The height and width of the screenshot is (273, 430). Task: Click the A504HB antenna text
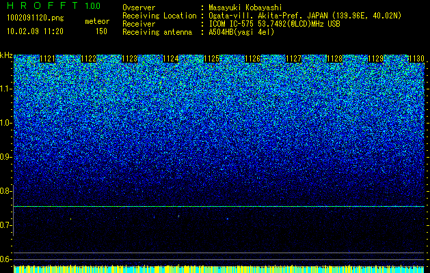coord(241,32)
